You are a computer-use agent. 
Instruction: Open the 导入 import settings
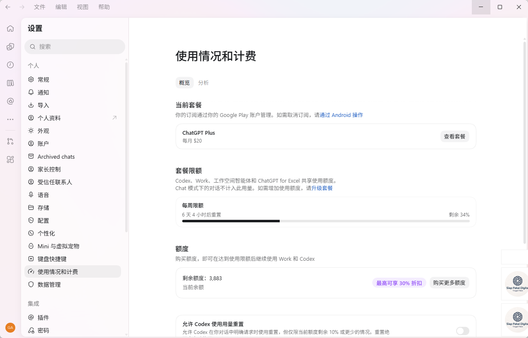[73, 105]
